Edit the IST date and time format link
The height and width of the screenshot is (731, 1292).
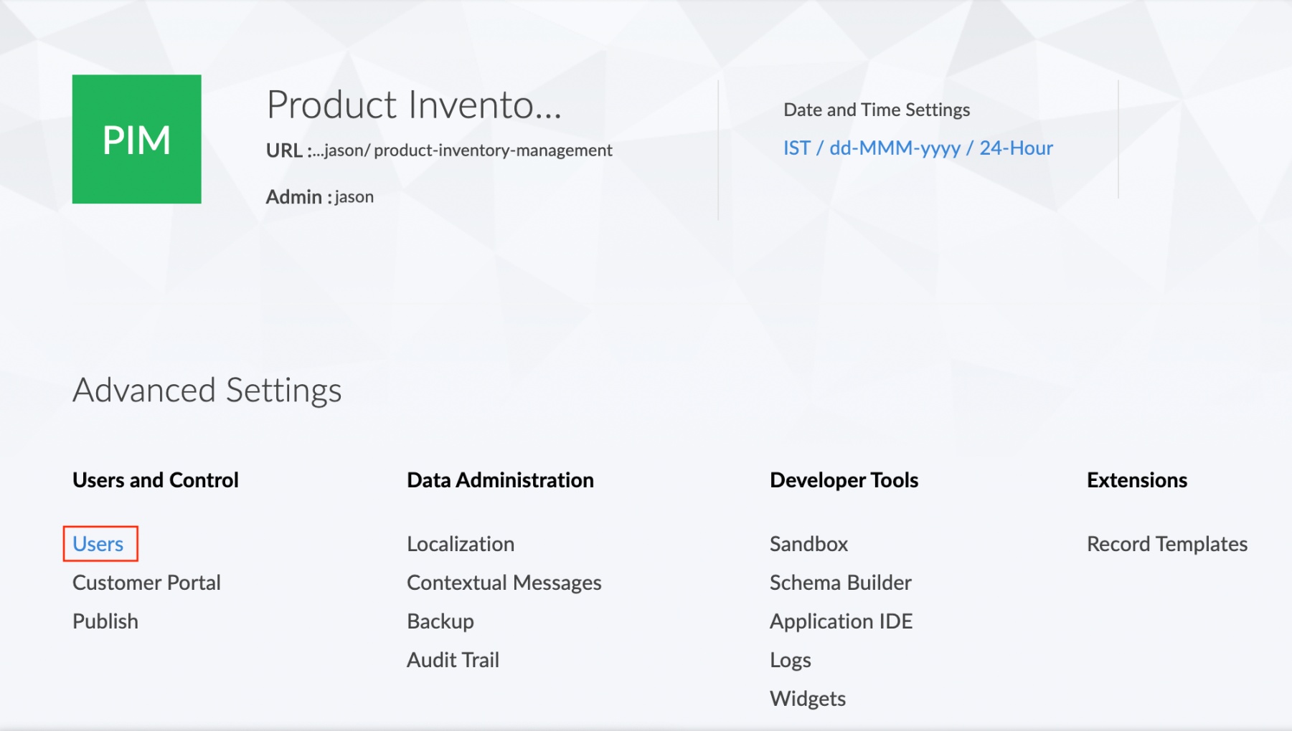[918, 148]
